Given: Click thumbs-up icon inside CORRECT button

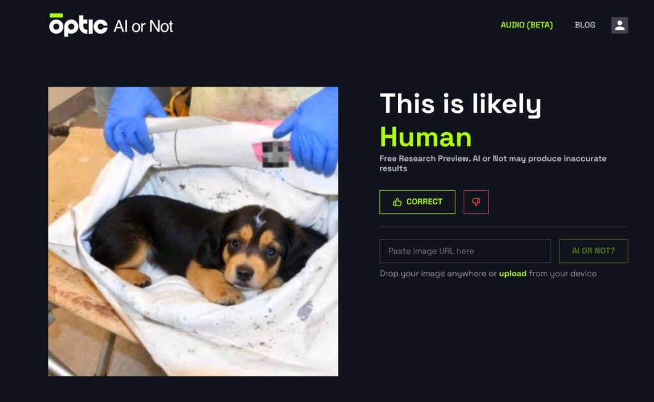Looking at the screenshot, I should 397,202.
